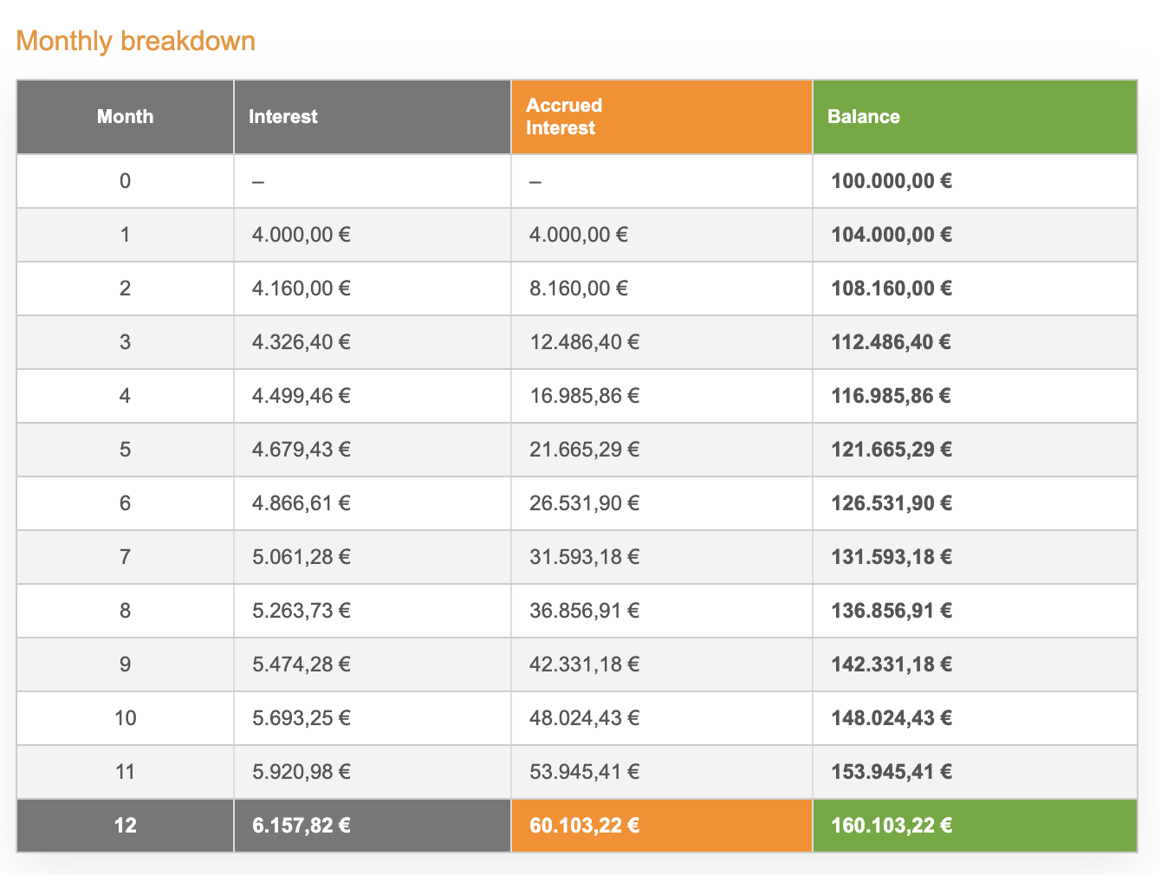Image resolution: width=1161 pixels, height=875 pixels.
Task: Click the orange Accrued Interest header
Action: pyautogui.click(x=564, y=117)
